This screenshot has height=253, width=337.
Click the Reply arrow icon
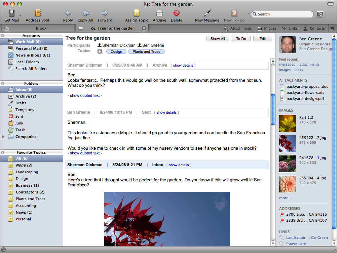(x=68, y=13)
